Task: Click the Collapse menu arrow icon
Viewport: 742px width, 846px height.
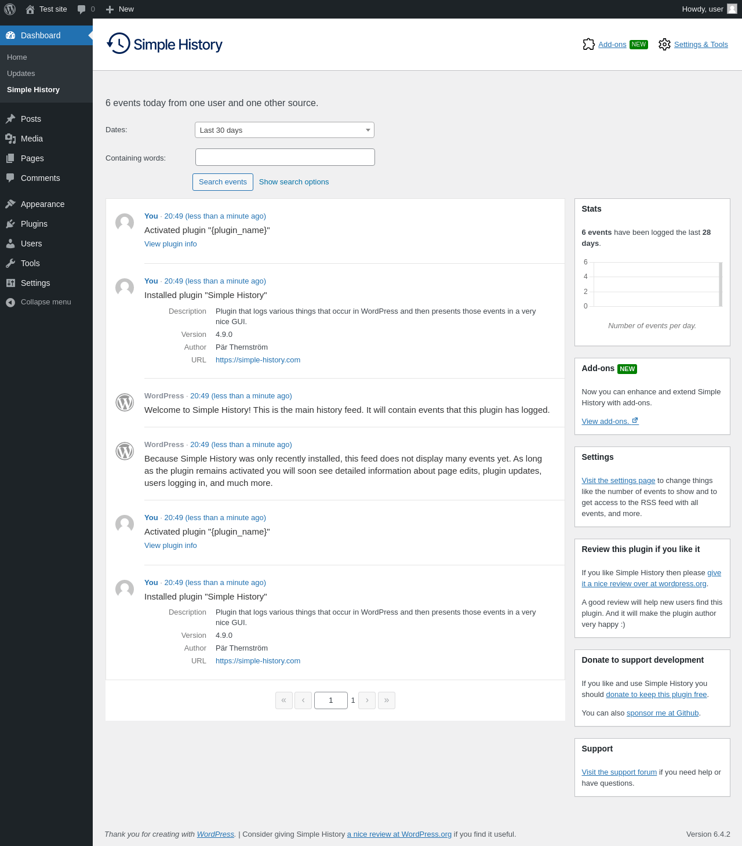Action: coord(10,302)
